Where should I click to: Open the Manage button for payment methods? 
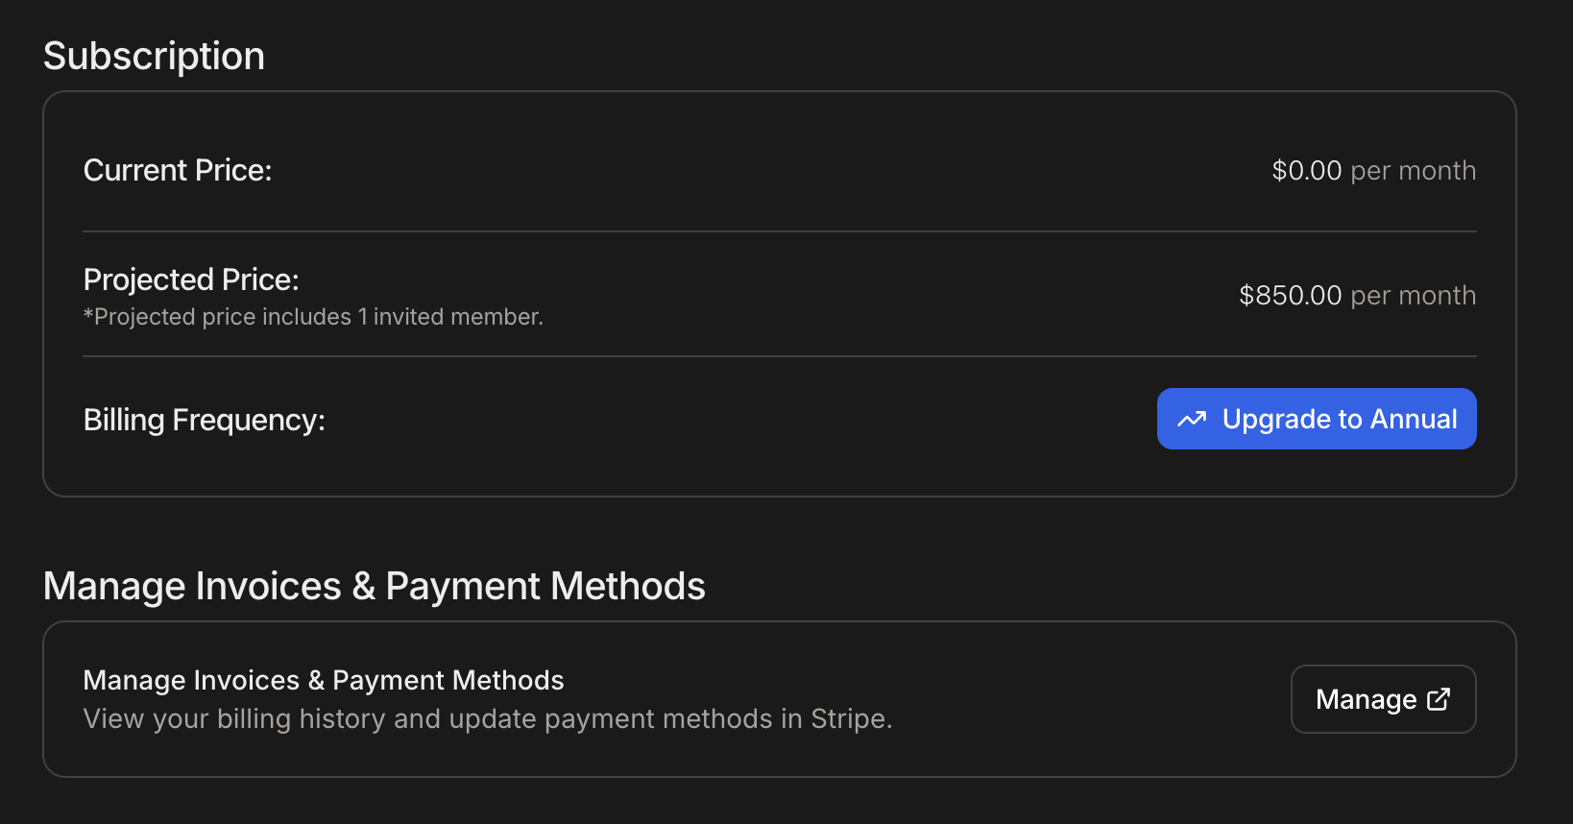(x=1383, y=699)
